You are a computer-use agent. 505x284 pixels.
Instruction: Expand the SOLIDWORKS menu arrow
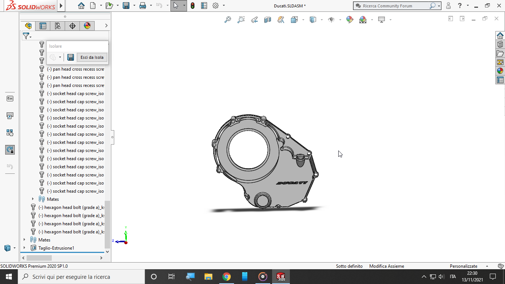[x=61, y=6]
